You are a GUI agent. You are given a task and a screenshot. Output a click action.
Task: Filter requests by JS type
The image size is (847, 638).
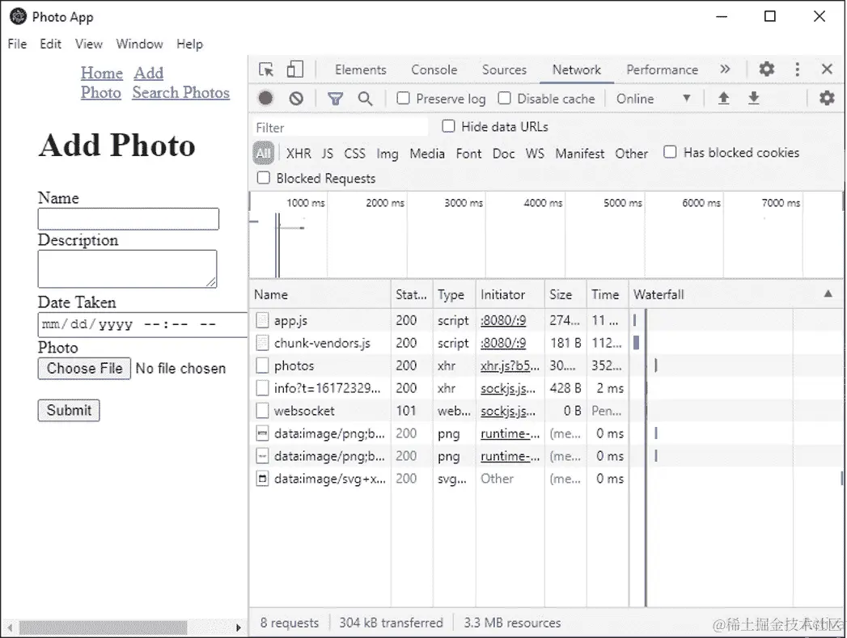pyautogui.click(x=328, y=154)
